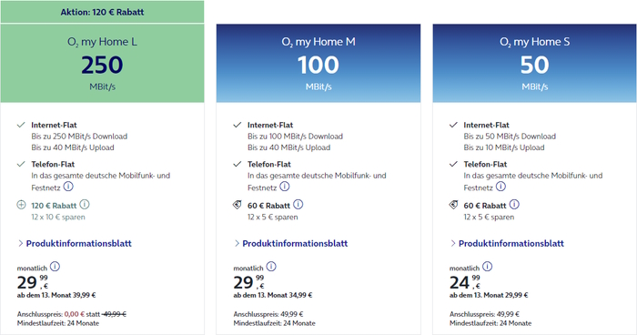Click 'ab dem 13. Monat 29,99 €' text

point(489,295)
